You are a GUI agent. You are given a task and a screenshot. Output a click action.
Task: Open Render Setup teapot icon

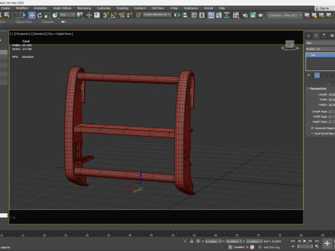245,15
